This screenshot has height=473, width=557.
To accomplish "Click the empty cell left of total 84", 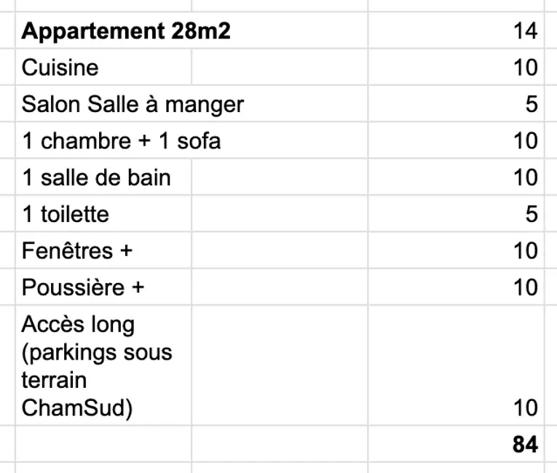I will click(280, 444).
